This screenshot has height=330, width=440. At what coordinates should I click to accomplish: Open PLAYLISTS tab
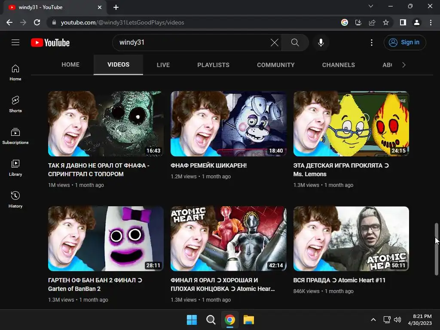(x=213, y=65)
